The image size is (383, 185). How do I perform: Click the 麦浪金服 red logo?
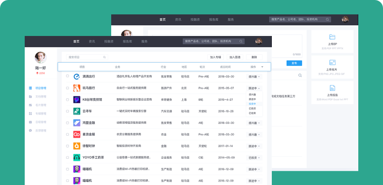77,135
